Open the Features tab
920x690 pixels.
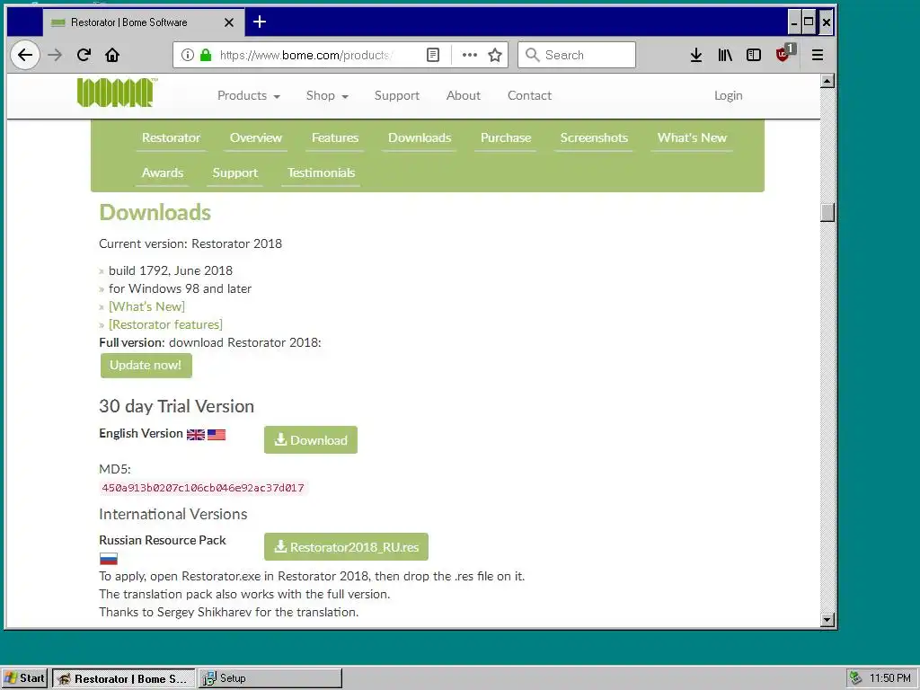[x=335, y=137]
